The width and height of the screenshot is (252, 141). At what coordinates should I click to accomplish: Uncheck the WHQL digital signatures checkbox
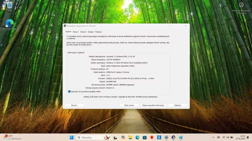(x=69, y=92)
